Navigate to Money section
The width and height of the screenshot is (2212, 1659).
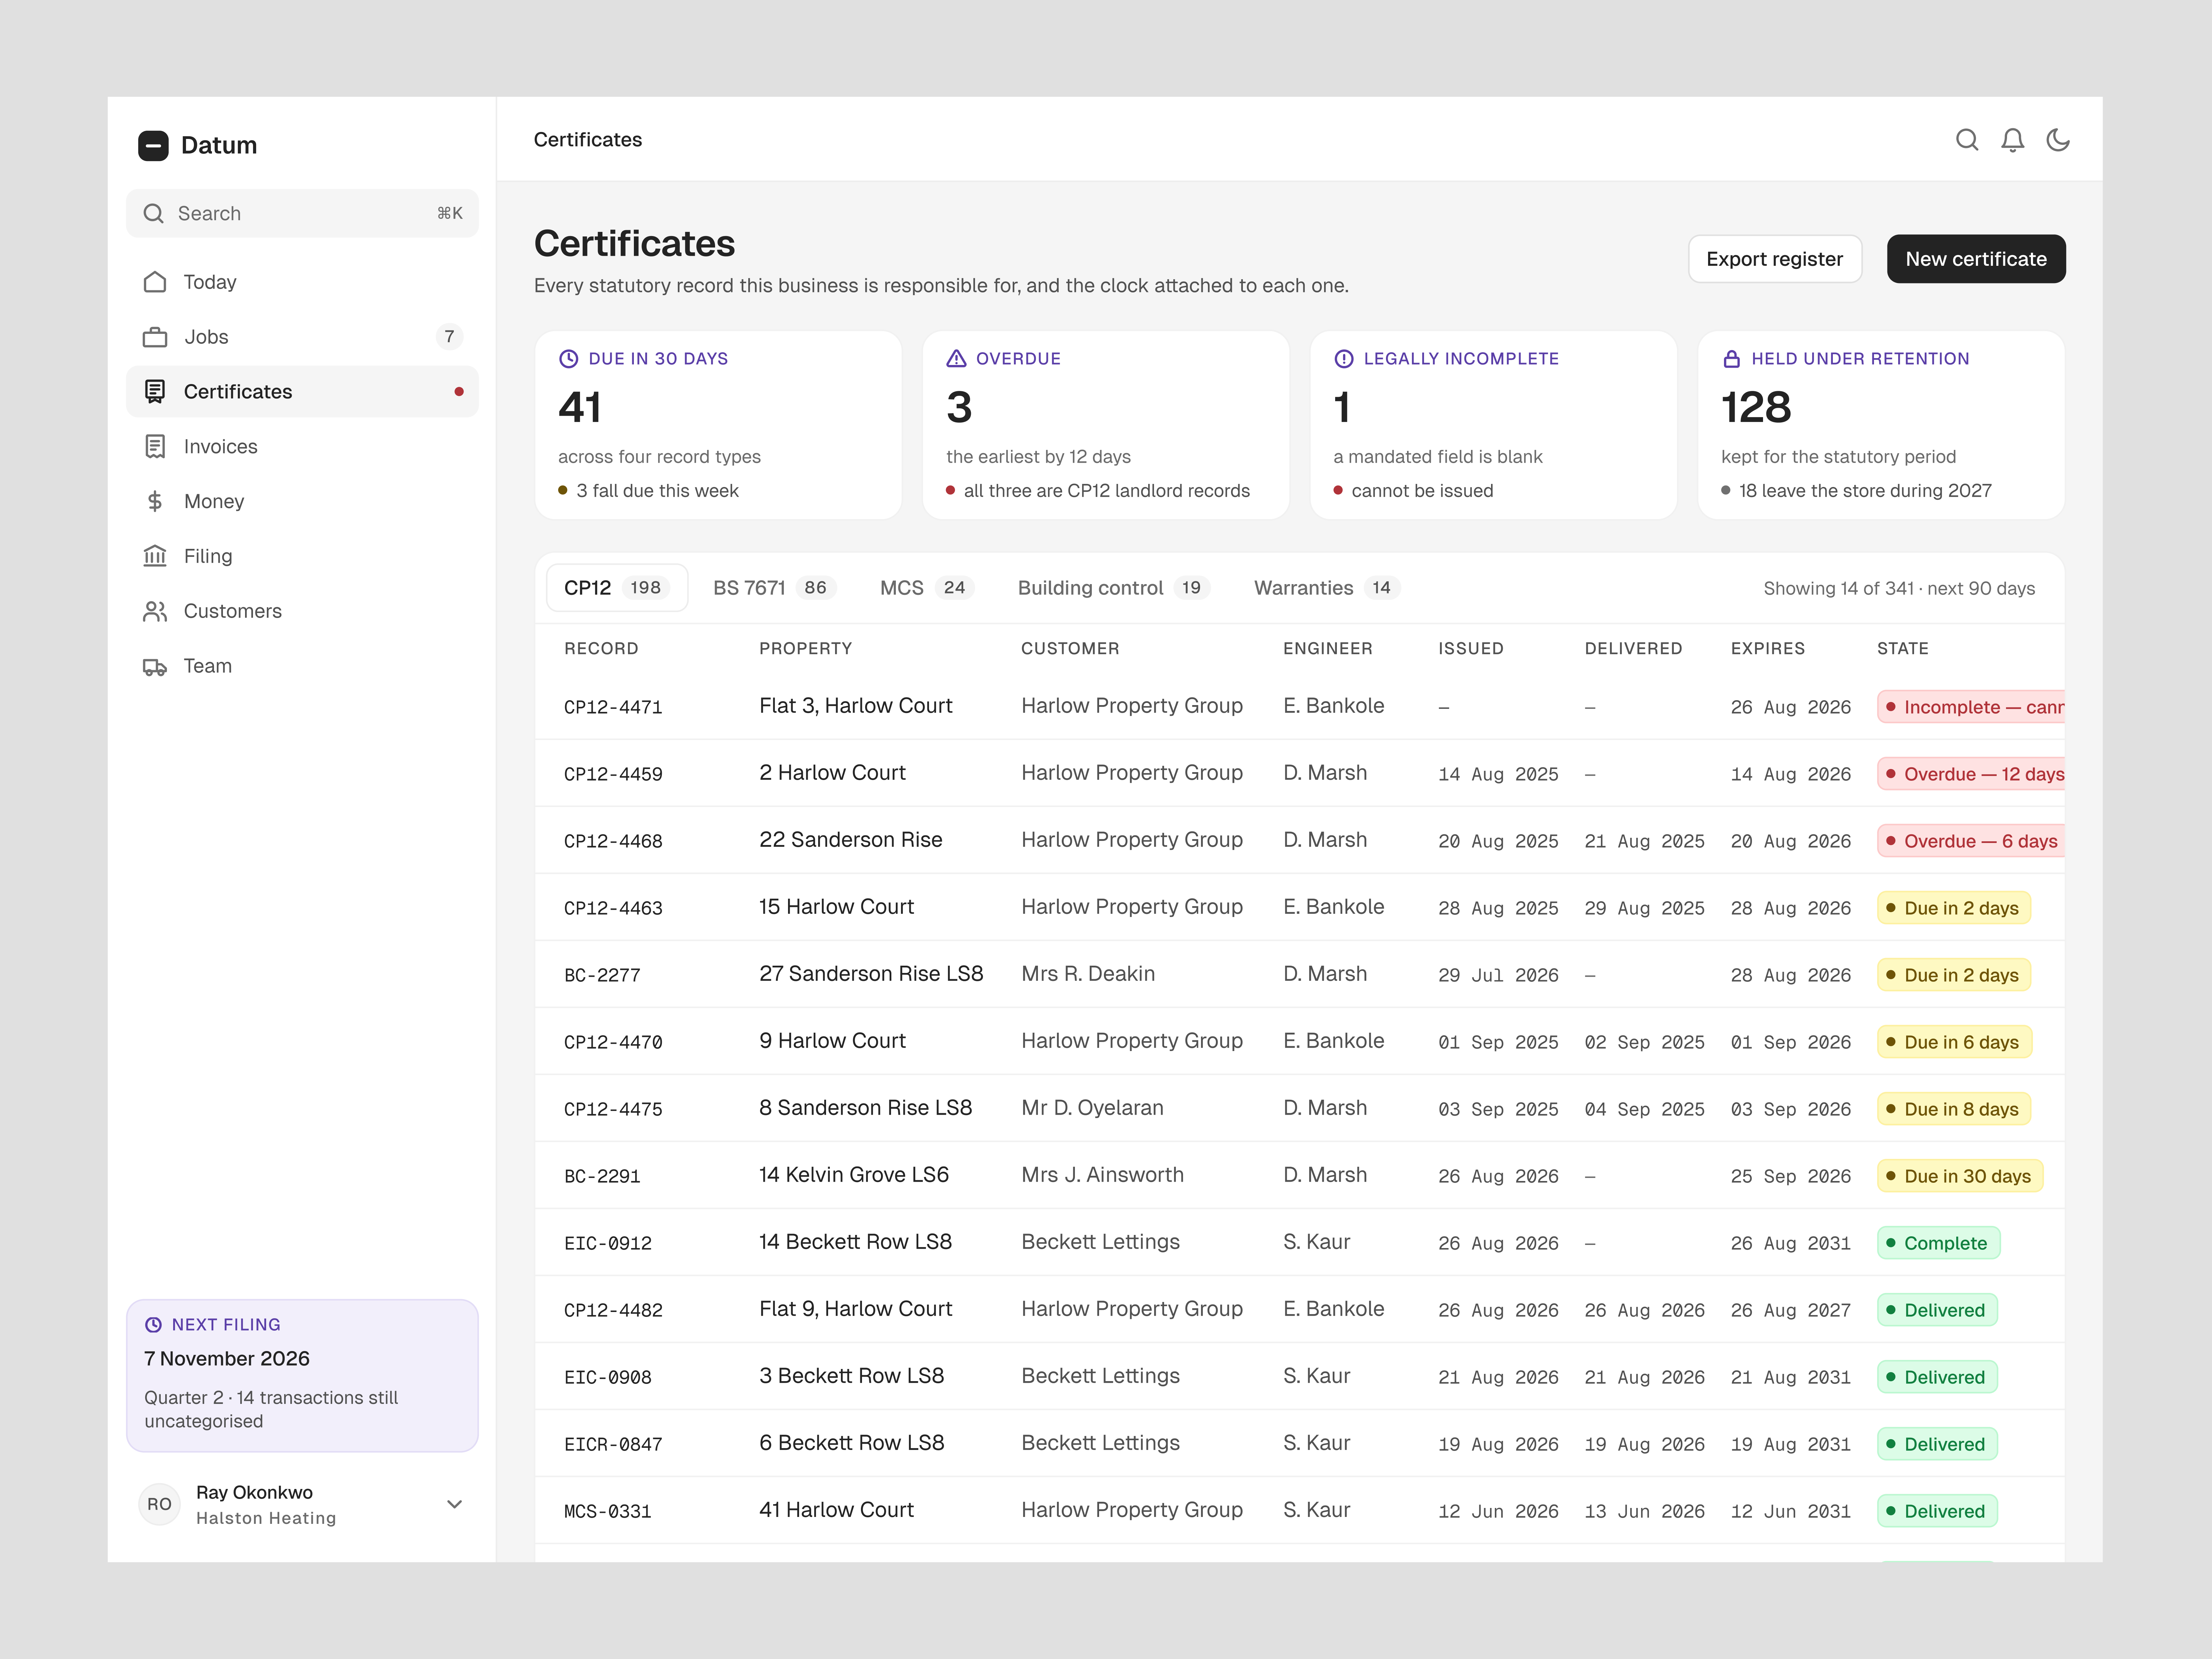click(302, 501)
